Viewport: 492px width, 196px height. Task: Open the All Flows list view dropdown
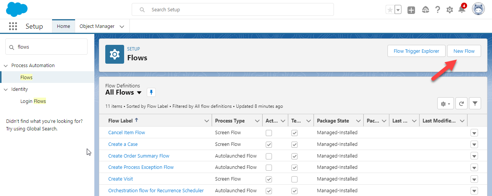[139, 93]
